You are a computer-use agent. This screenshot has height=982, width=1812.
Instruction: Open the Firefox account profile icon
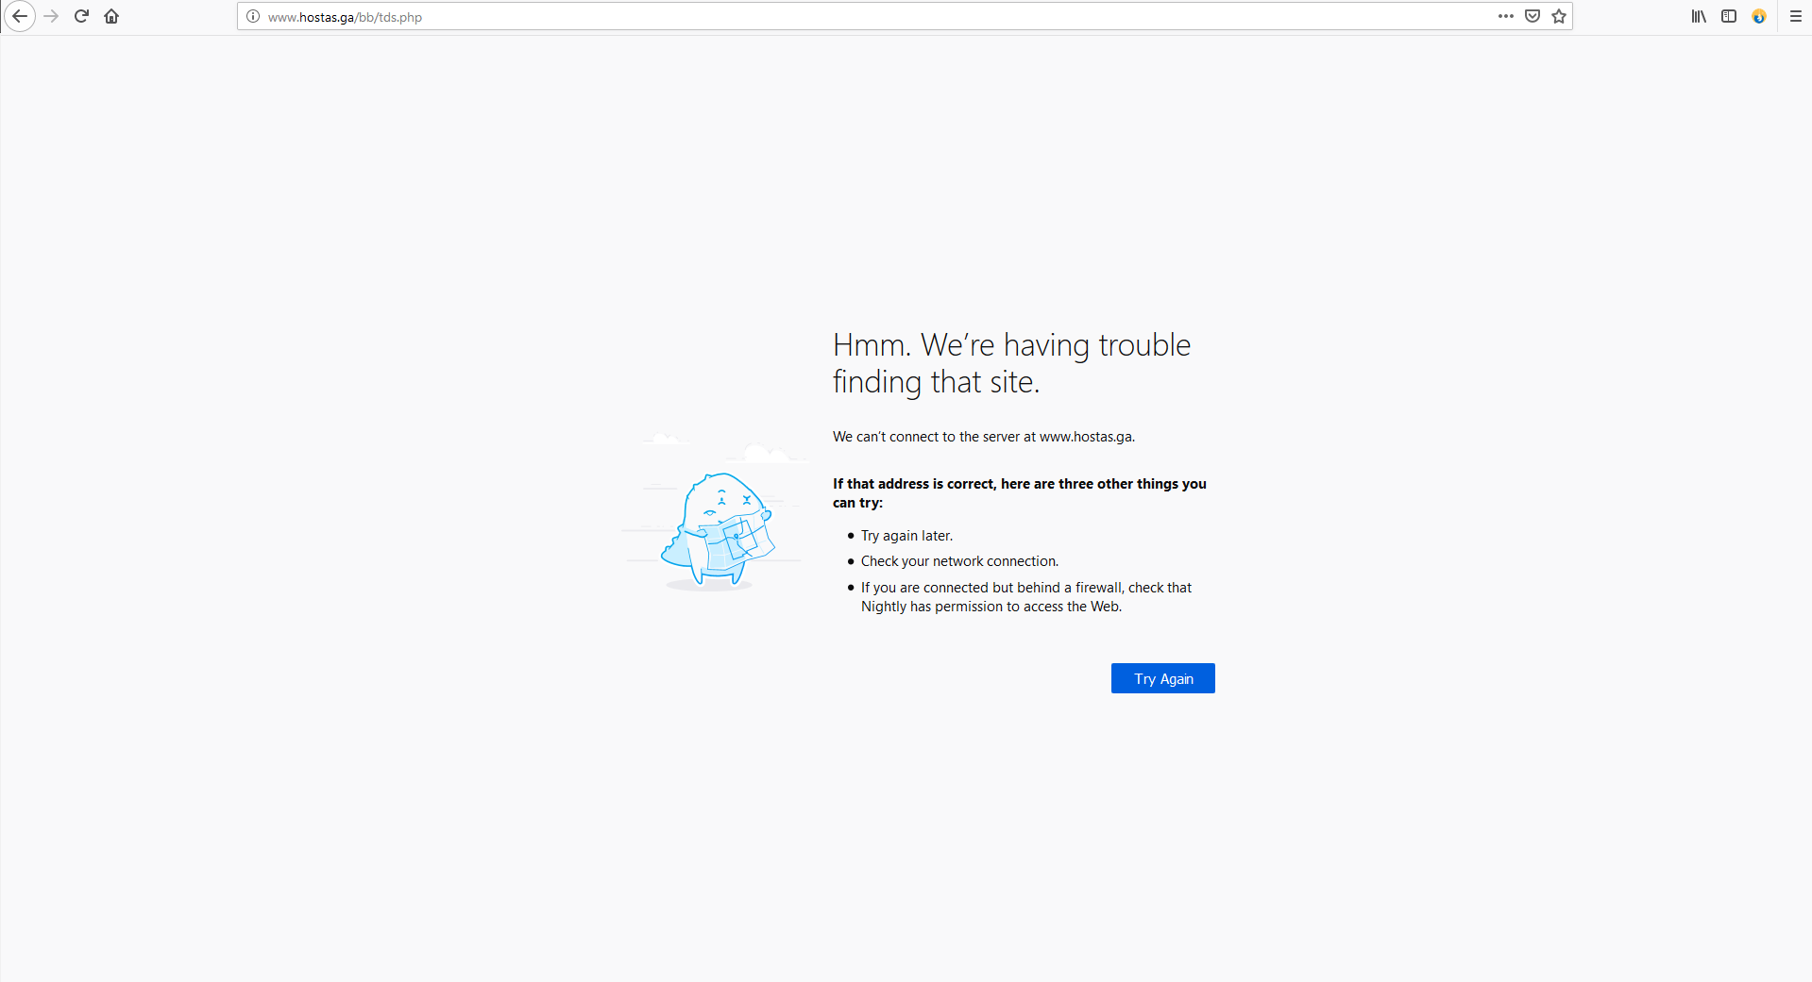pyautogui.click(x=1758, y=16)
